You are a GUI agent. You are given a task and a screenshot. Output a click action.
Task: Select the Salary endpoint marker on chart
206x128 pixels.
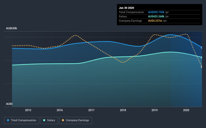click(x=201, y=57)
